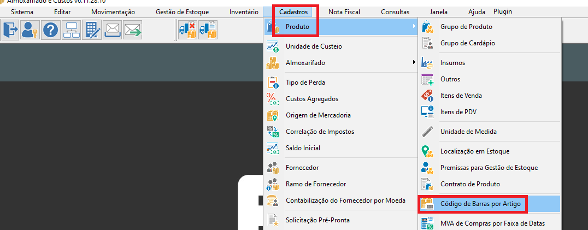Click the exit door toolbar icon
588x230 pixels.
[10, 30]
